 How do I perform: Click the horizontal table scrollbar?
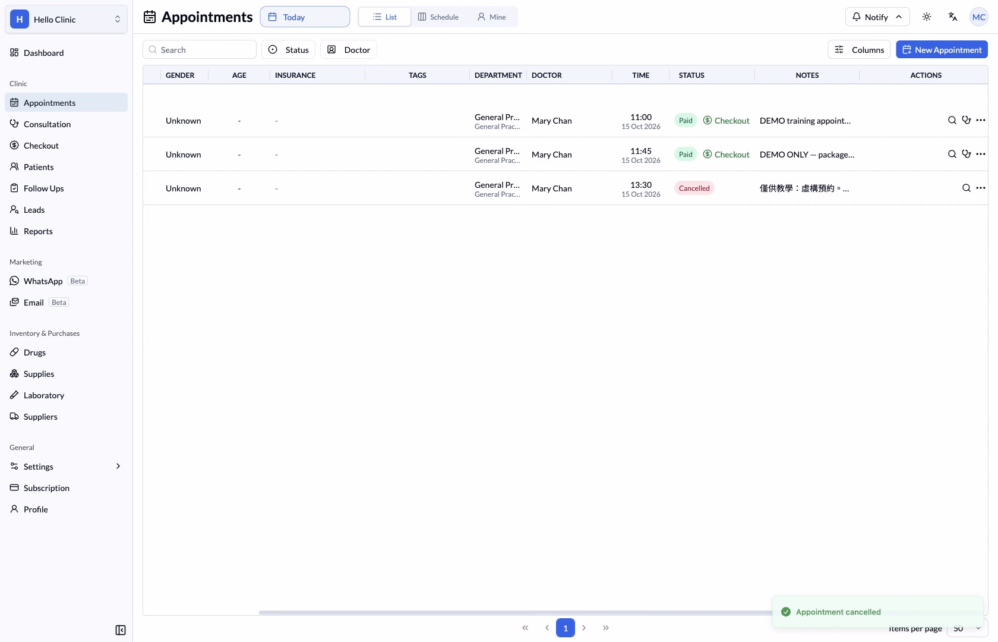tap(515, 612)
